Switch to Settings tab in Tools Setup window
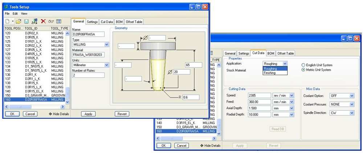 point(92,22)
